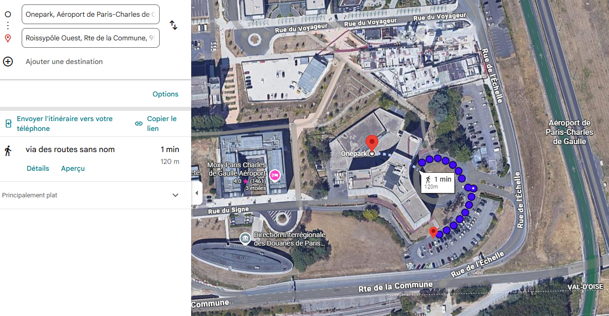Edit the Onepark starting point field
The width and height of the screenshot is (609, 316).
click(x=91, y=14)
